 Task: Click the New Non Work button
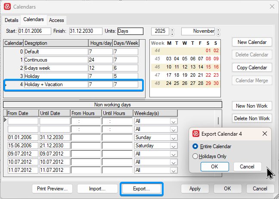pyautogui.click(x=252, y=106)
